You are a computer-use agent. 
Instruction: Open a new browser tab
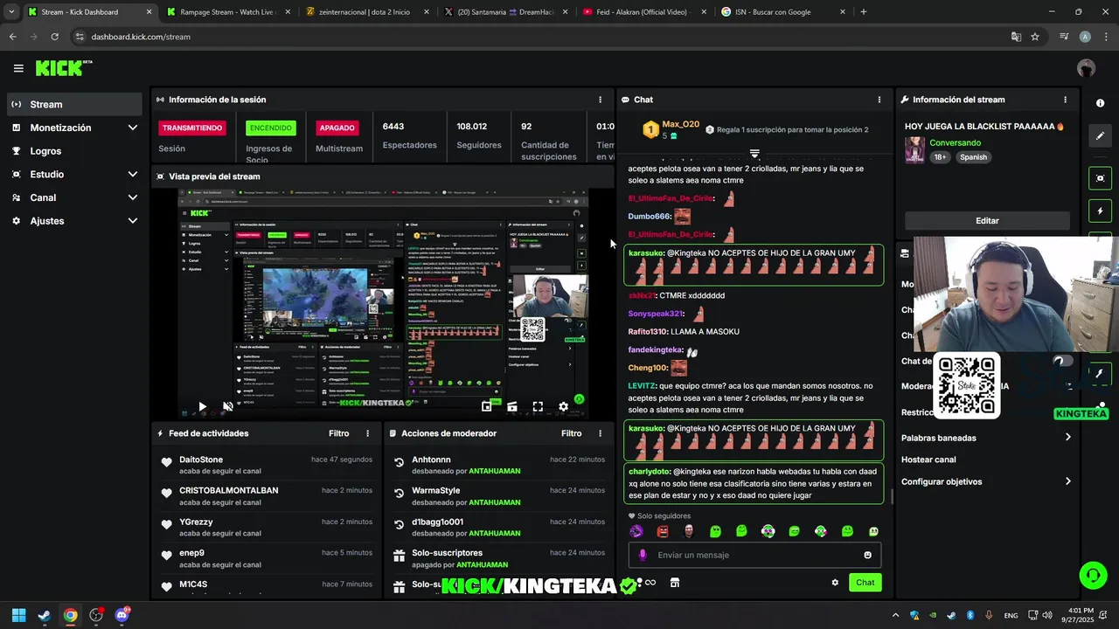click(x=864, y=12)
